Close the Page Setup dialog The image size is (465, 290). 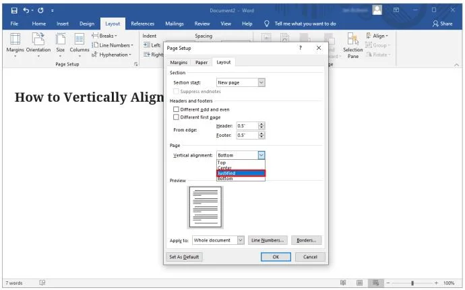point(319,48)
